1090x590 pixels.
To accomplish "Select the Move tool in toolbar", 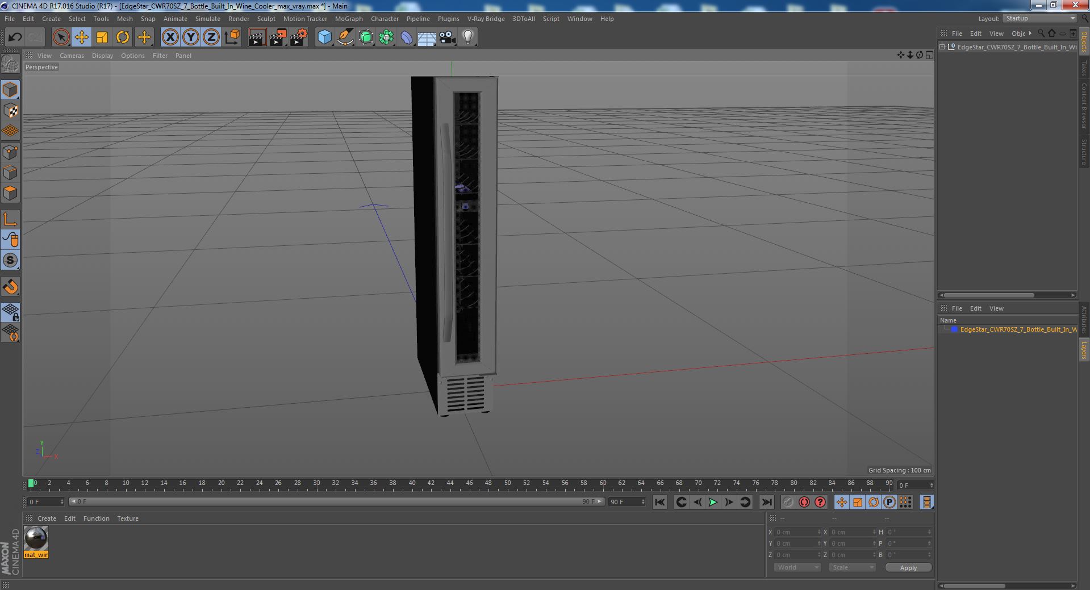I will coord(81,37).
